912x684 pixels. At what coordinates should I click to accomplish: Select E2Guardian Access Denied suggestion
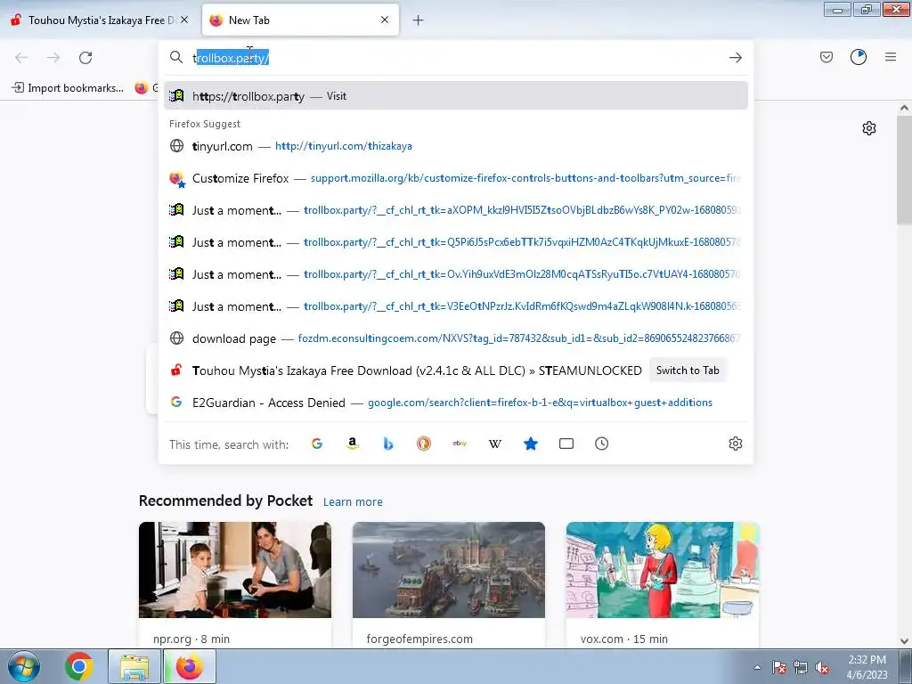456,403
